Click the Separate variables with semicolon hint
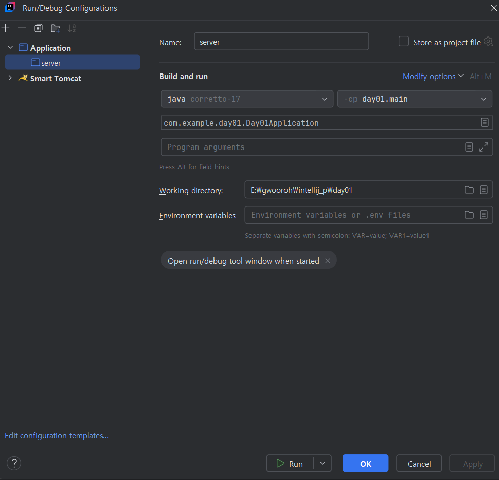 coord(337,235)
